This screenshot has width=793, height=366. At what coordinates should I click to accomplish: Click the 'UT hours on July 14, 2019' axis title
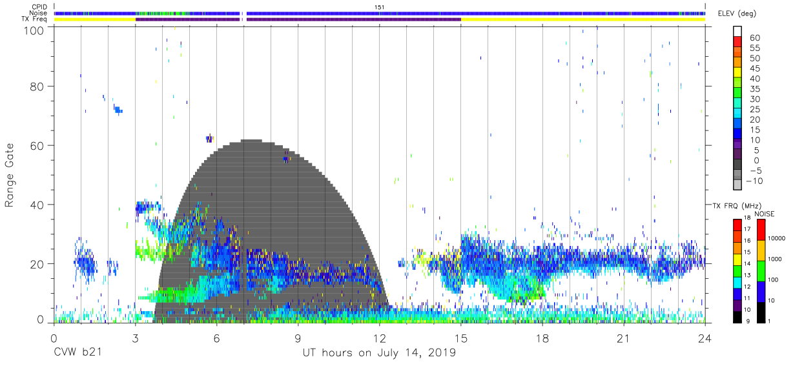pyautogui.click(x=380, y=352)
